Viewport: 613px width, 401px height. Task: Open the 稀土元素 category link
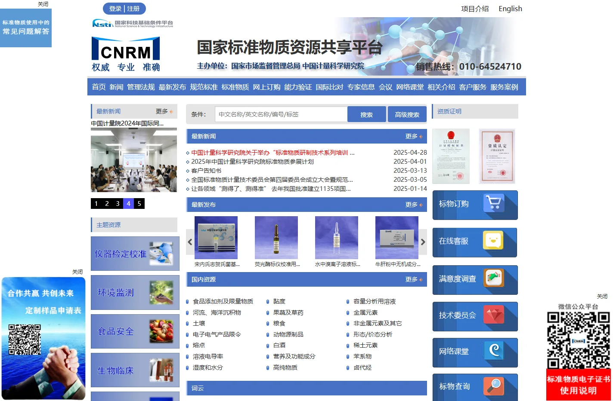pyautogui.click(x=365, y=345)
